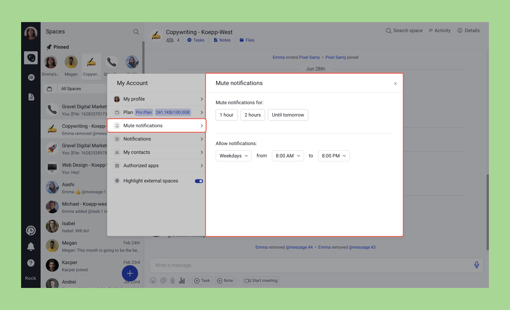Click the help question mark icon

tap(31, 263)
